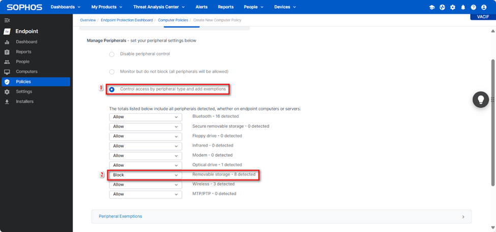Open settings gear icon in top bar

pos(453,8)
